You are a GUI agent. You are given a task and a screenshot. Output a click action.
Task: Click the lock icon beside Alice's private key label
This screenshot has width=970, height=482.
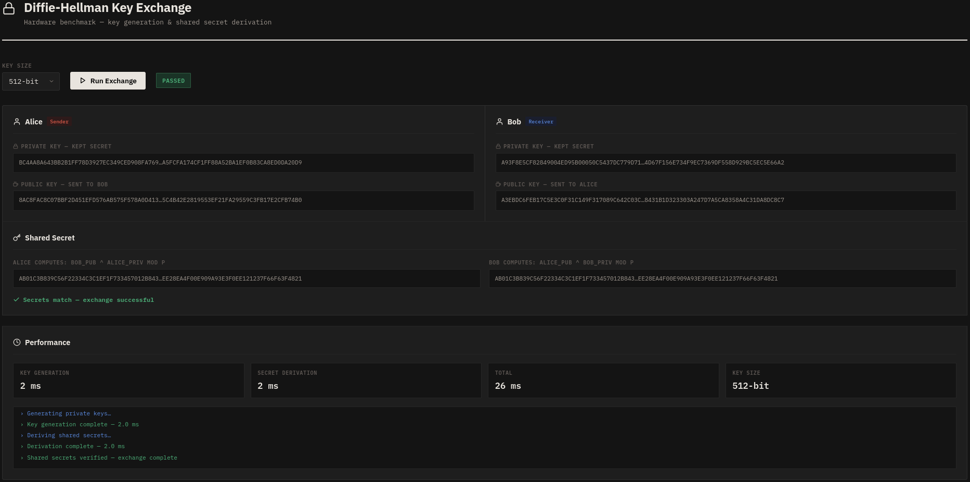click(x=17, y=146)
